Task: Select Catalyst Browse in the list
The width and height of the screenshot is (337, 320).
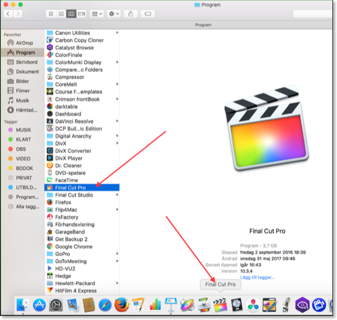Action: pos(82,47)
